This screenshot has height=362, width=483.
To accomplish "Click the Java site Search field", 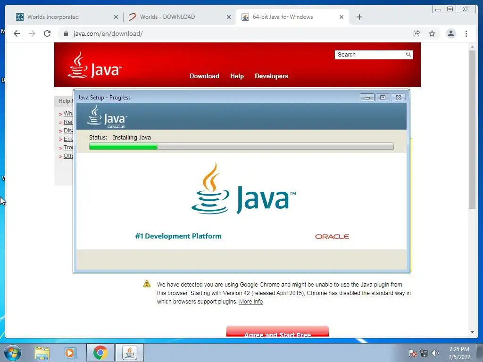I will click(369, 55).
